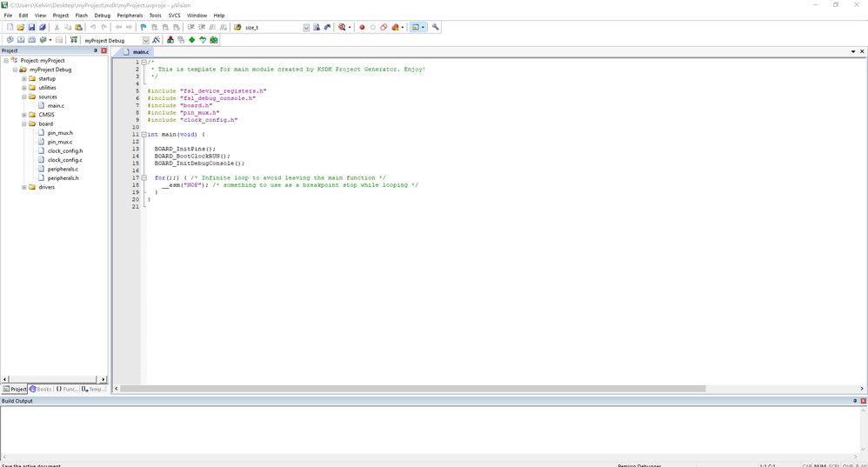Screen dimensions: 868x467
Task: Toggle the window layout view button
Action: pos(415,27)
